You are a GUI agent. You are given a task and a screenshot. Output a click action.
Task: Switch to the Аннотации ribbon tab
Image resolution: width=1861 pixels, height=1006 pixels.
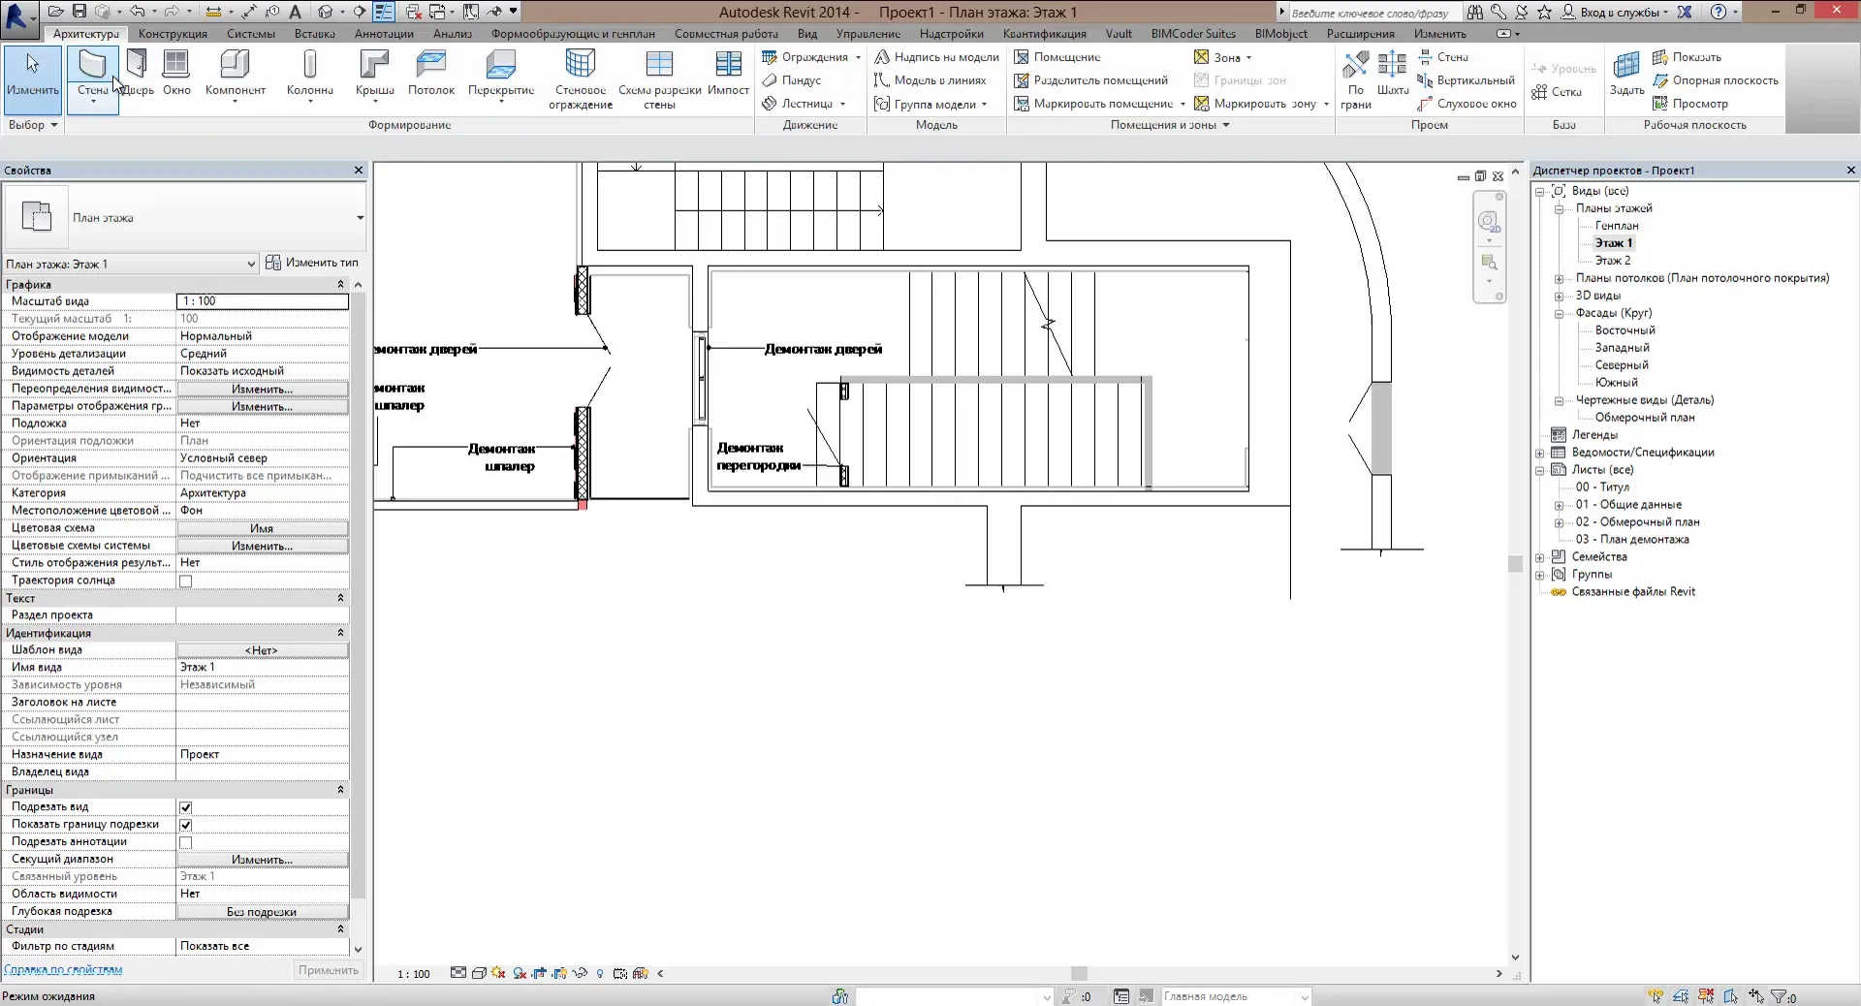(x=384, y=34)
